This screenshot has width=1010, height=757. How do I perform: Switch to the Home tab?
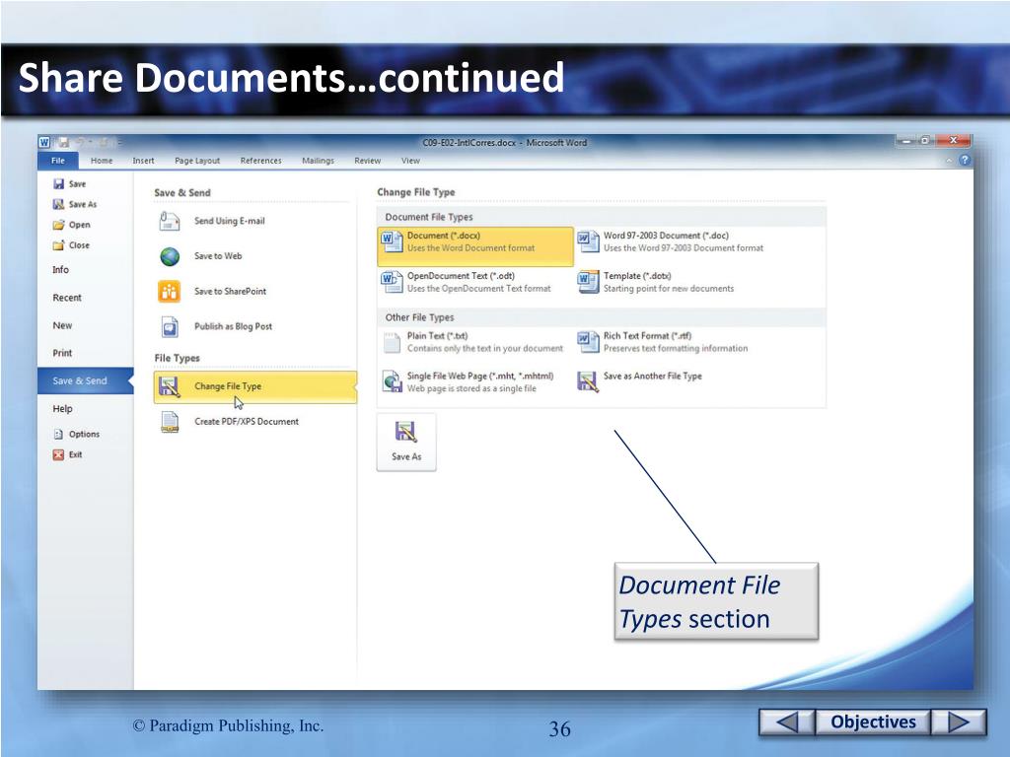[x=102, y=161]
